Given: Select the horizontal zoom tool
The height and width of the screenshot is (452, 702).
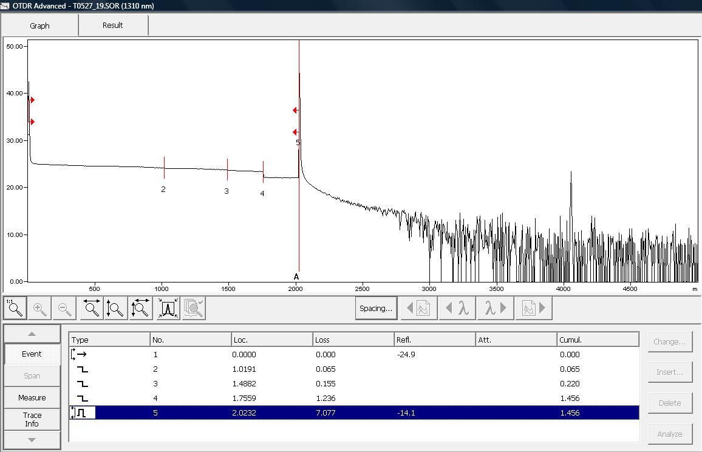Looking at the screenshot, I should [x=92, y=309].
